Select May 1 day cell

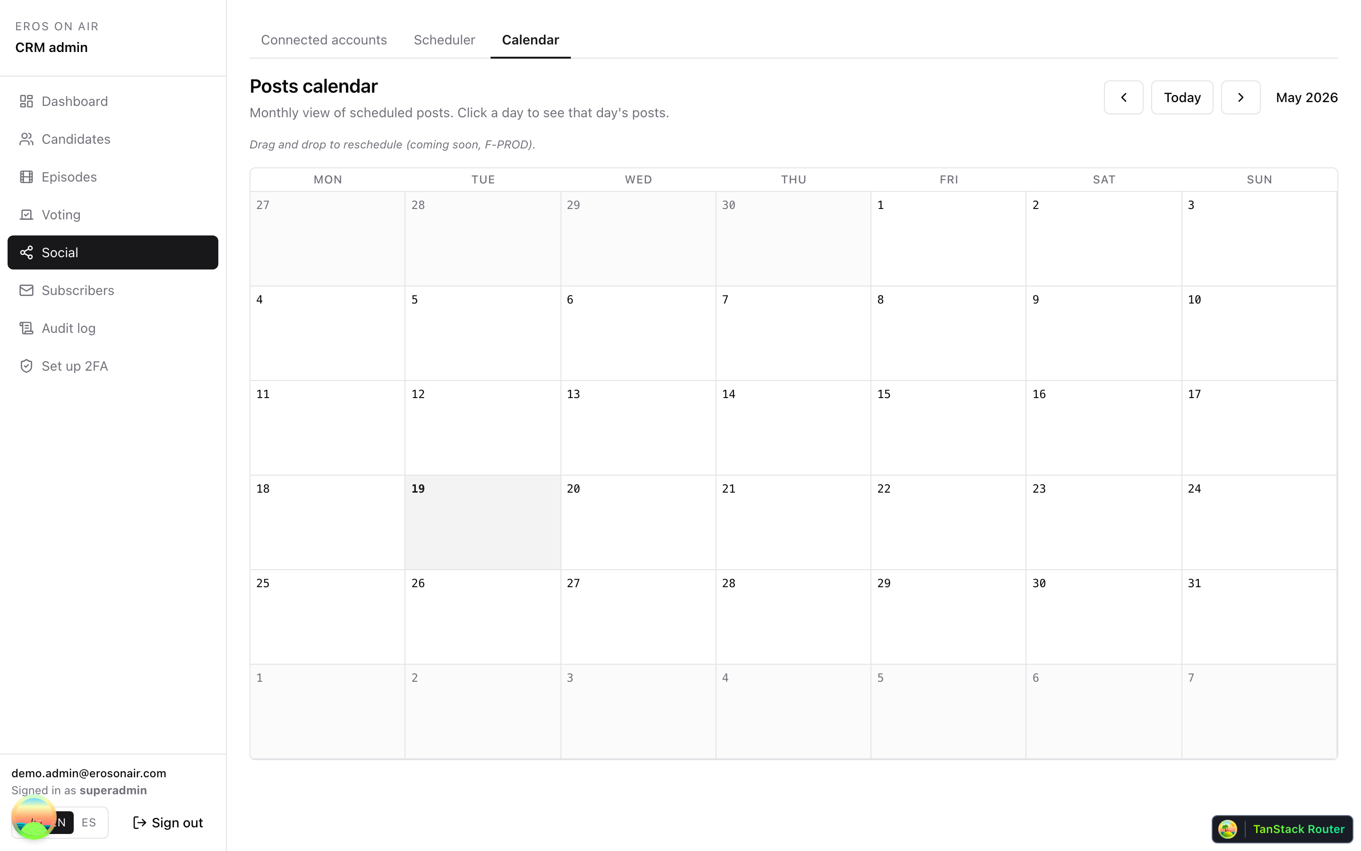(948, 239)
